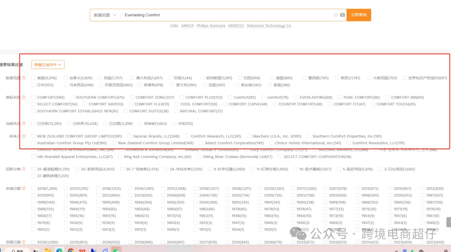Show help for the 商标名称 filter row
Screen dimensions: 451x252
click(x=23, y=97)
